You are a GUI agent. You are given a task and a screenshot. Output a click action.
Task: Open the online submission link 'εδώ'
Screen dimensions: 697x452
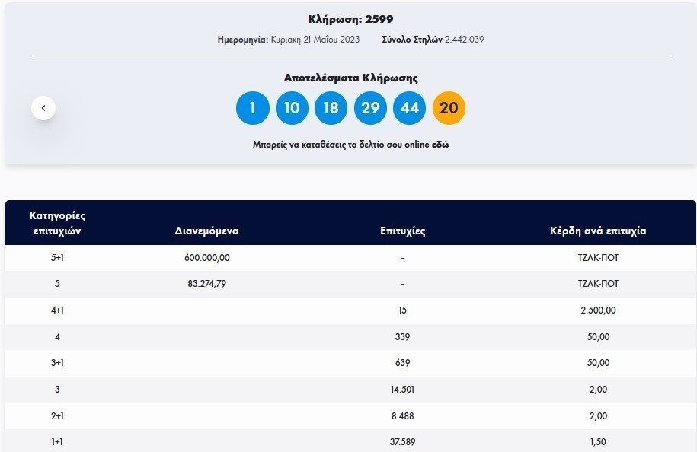point(440,145)
